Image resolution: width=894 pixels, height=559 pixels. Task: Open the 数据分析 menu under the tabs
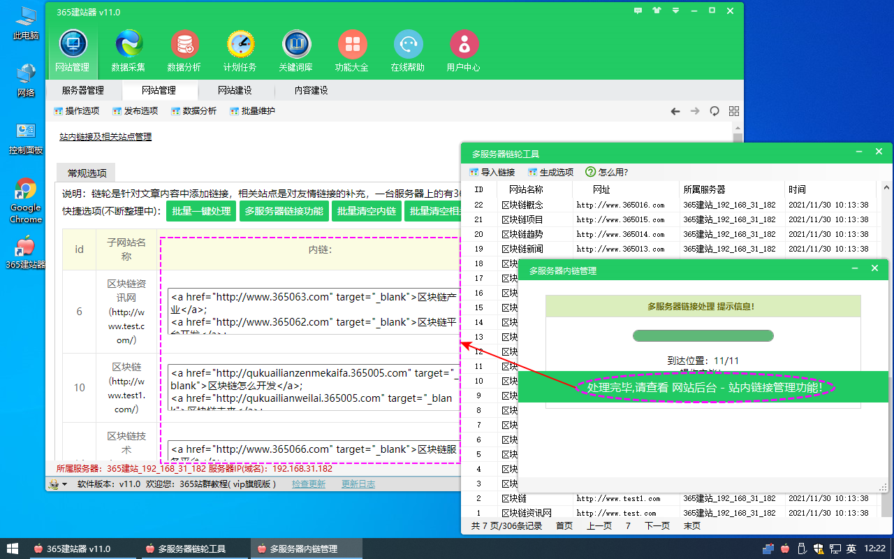click(194, 111)
